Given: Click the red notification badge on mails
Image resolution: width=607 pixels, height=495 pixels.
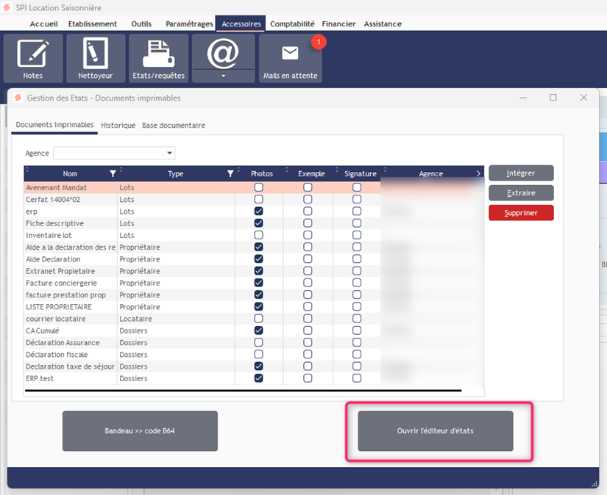Looking at the screenshot, I should pos(318,42).
